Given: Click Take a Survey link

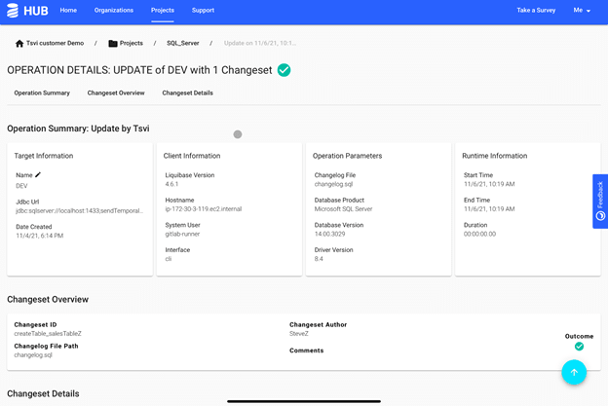Looking at the screenshot, I should (536, 11).
